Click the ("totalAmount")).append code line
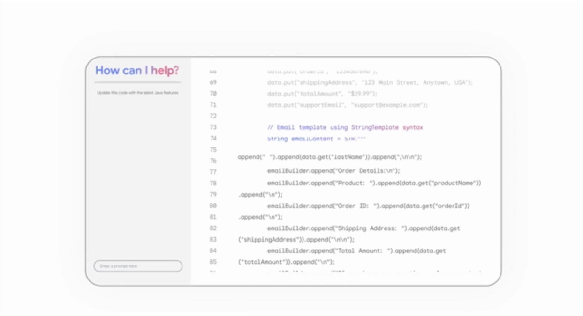Screen dimensions: 583x316 point(286,262)
